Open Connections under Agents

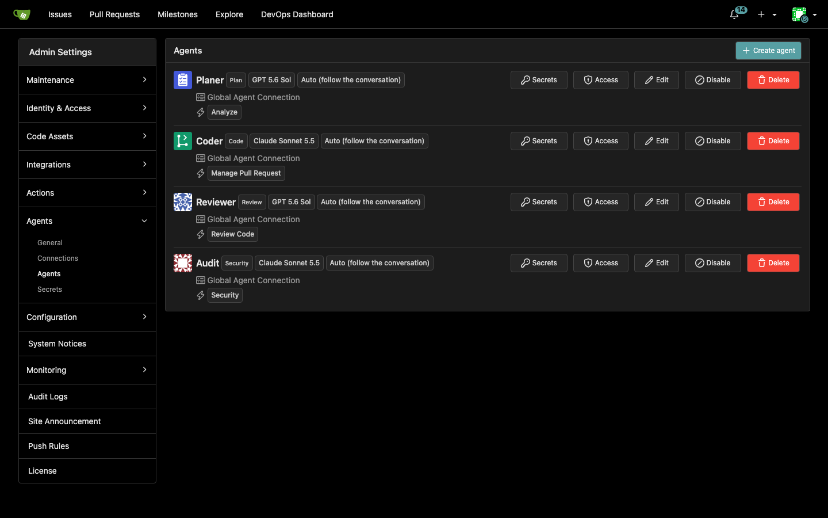click(57, 258)
